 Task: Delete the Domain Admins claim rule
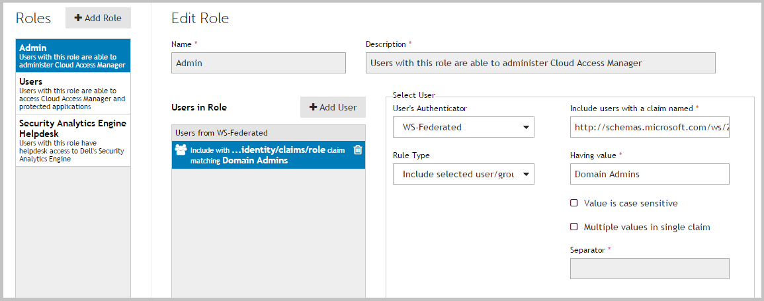coord(358,150)
